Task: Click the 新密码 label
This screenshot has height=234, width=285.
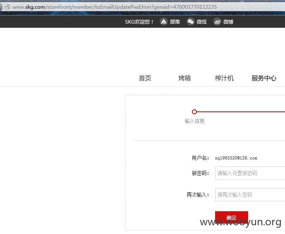Action: [200, 173]
